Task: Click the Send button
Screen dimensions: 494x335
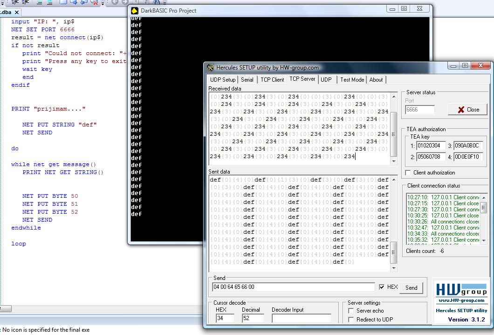Action: (411, 288)
